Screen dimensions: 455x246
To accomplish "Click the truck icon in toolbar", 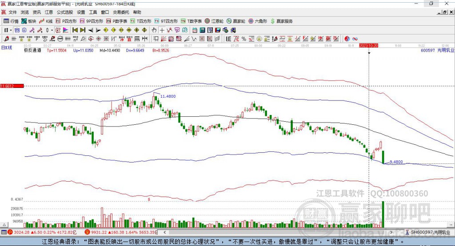I will (233, 30).
